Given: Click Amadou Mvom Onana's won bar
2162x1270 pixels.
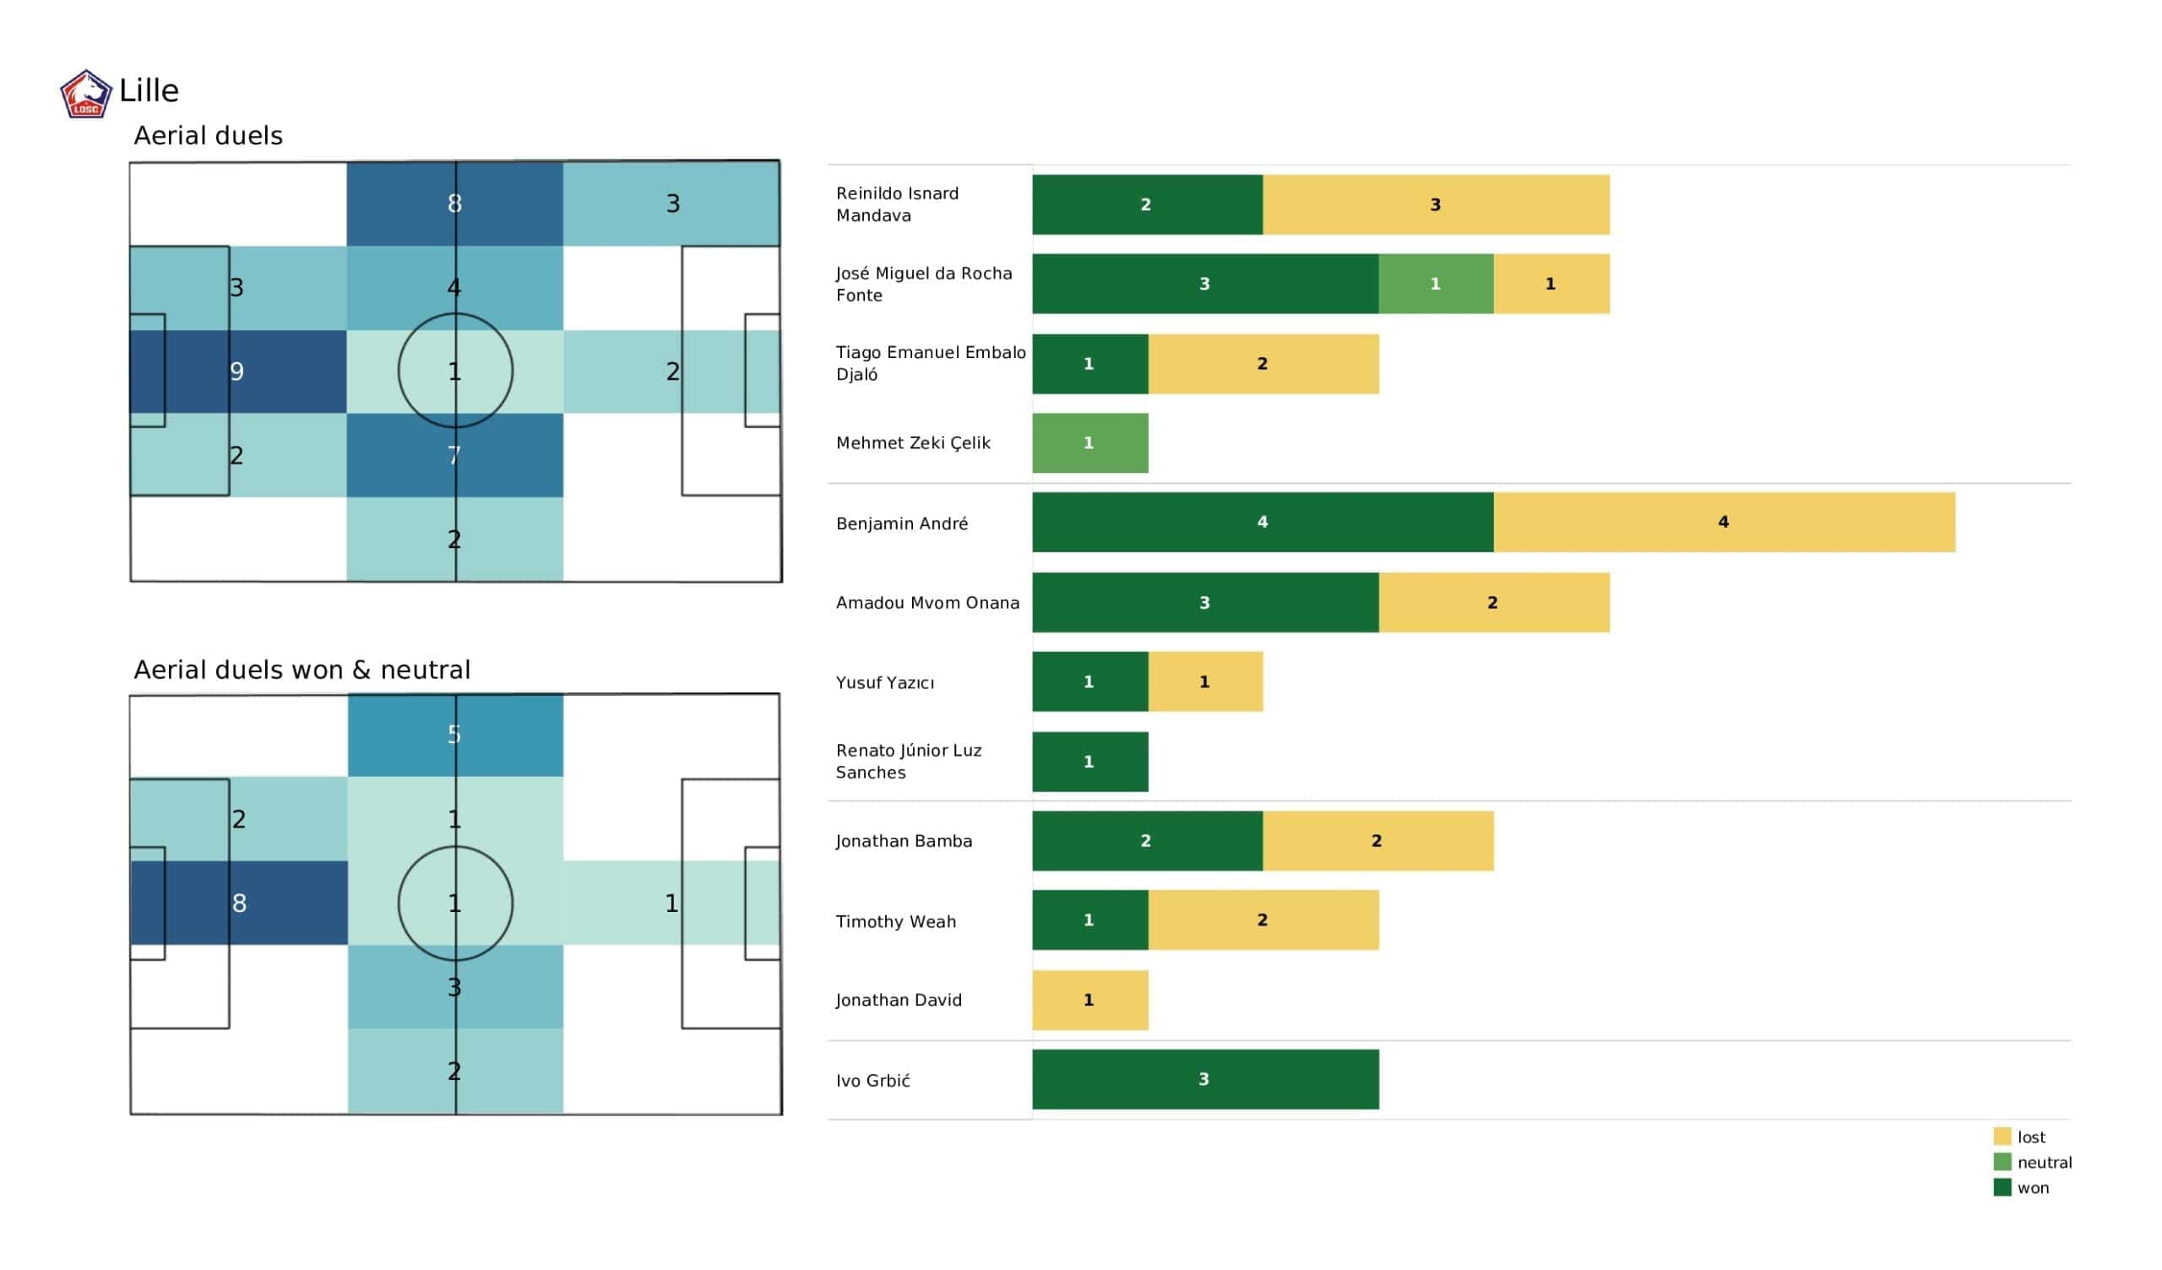Looking at the screenshot, I should click(1204, 602).
